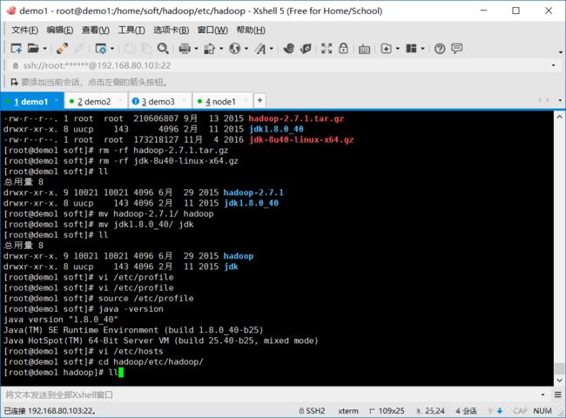This screenshot has width=566, height=418.
Task: Click the blue hadoop directory name
Action: (239, 256)
